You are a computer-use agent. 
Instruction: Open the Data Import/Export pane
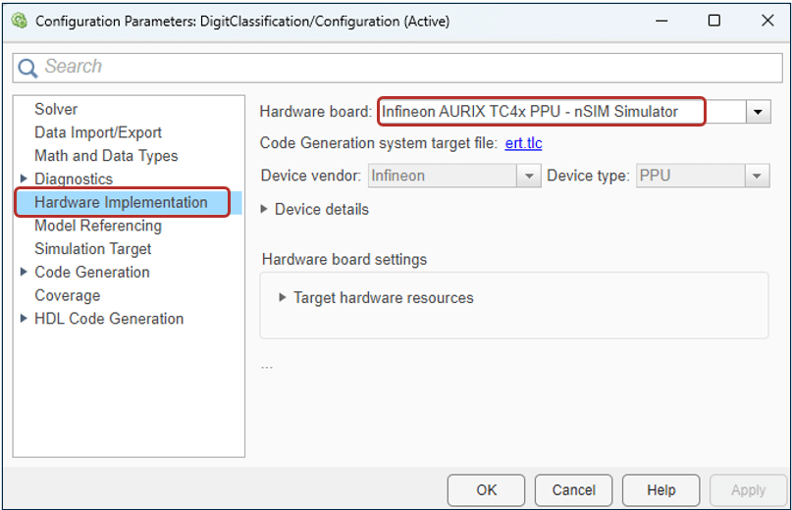[98, 132]
